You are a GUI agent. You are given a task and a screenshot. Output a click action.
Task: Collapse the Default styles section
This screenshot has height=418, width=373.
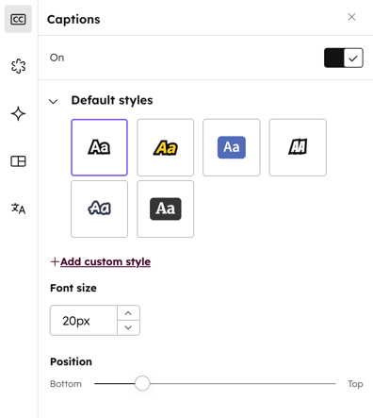pos(54,101)
